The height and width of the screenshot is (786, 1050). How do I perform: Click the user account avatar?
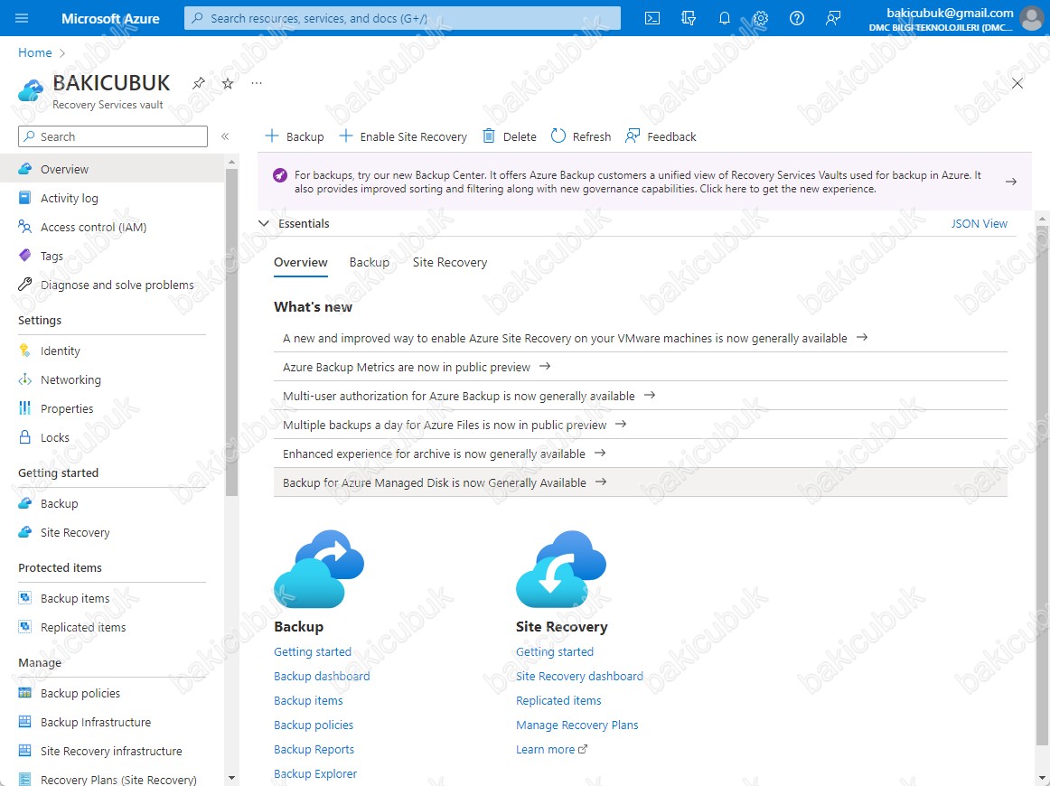point(1031,18)
